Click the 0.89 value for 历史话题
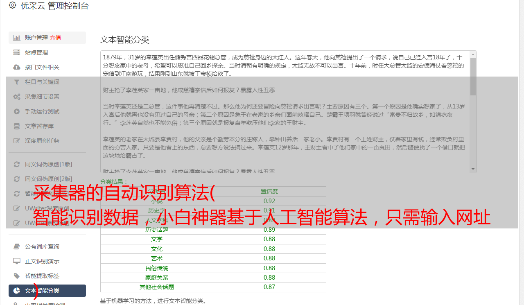524x305 pixels. [x=269, y=230]
